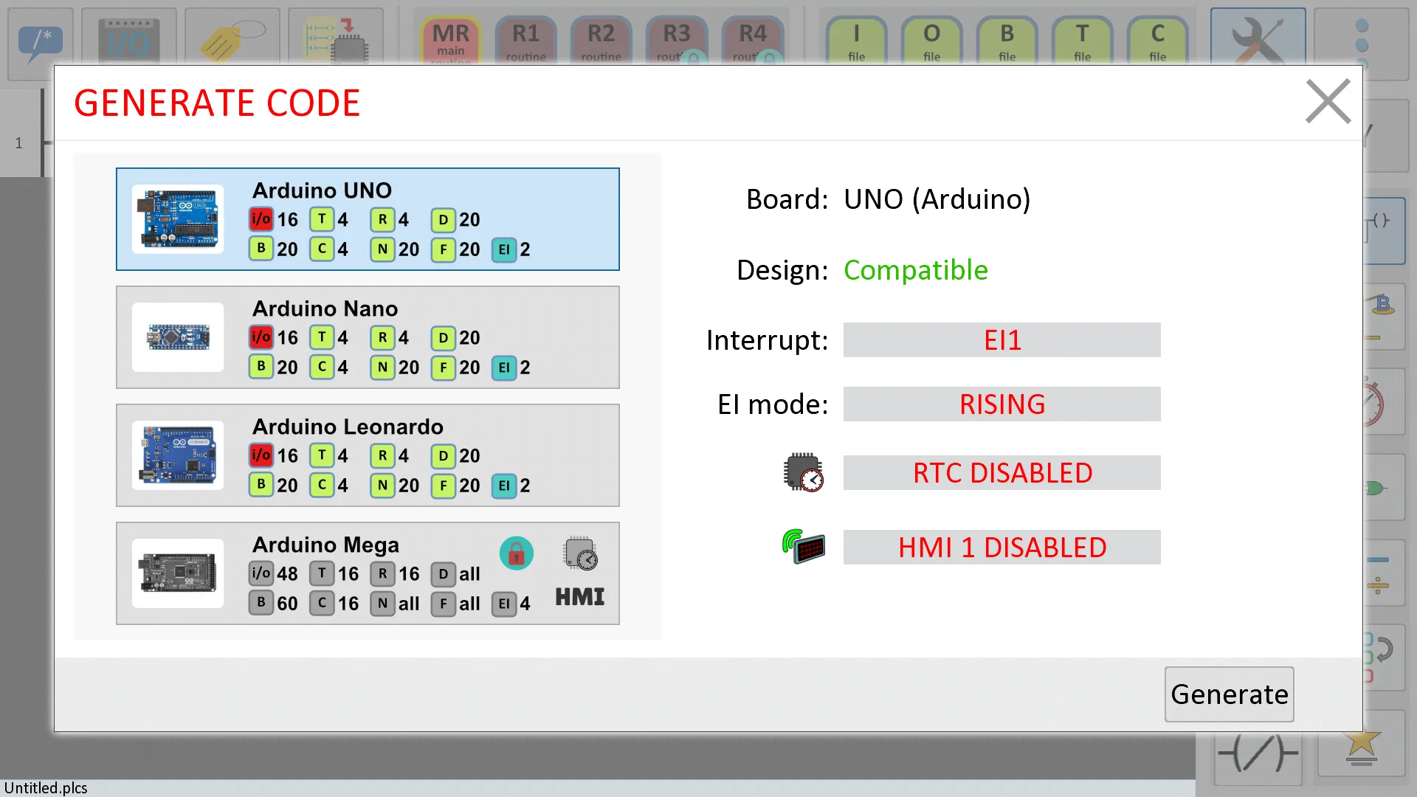Click the lock icon on Arduino Mega
Image resolution: width=1417 pixels, height=797 pixels.
point(517,553)
